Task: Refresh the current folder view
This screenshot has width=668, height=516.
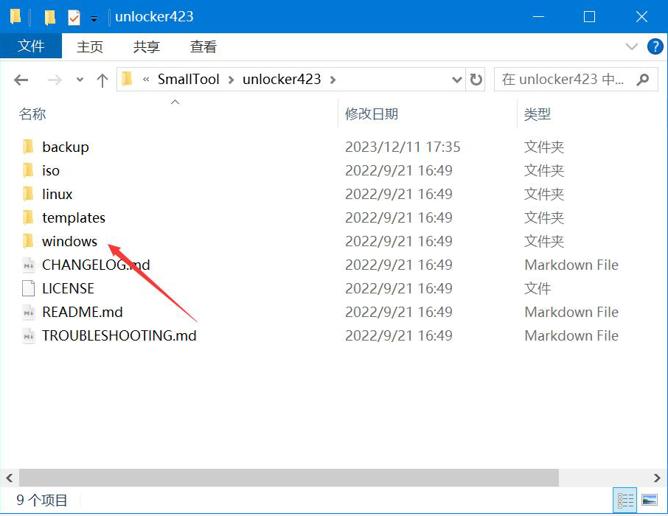Action: coord(476,80)
